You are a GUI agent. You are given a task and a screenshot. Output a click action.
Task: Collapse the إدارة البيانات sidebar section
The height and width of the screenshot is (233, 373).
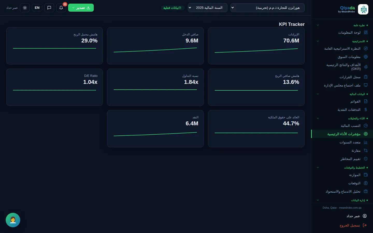(x=318, y=200)
